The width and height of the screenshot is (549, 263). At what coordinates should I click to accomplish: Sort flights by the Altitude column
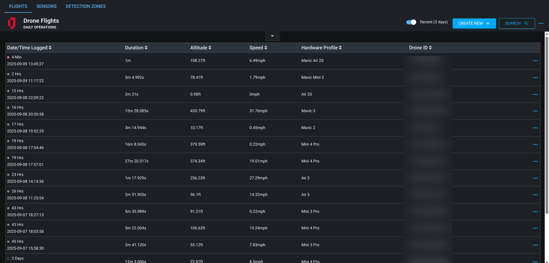click(210, 48)
